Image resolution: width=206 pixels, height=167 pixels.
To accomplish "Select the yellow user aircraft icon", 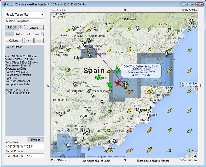I will pos(125,86).
